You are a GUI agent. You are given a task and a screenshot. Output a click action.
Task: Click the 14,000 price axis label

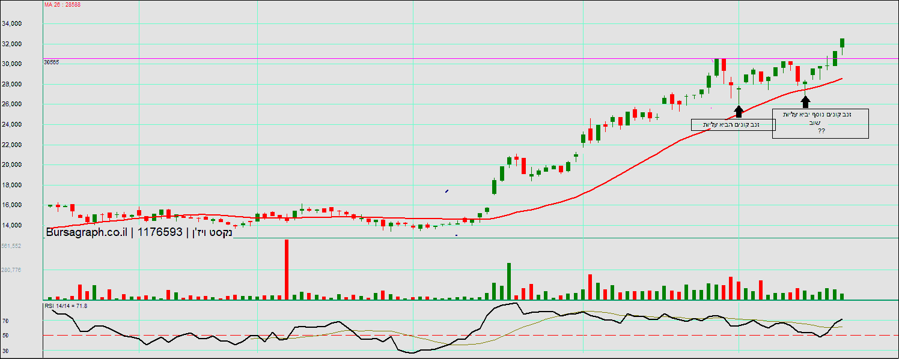[x=29, y=225]
